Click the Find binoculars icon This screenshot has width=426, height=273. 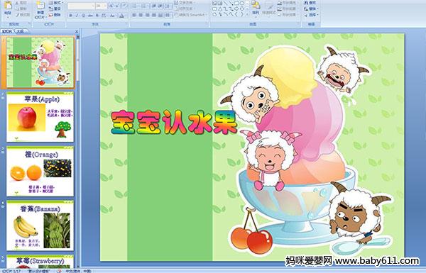(x=306, y=3)
